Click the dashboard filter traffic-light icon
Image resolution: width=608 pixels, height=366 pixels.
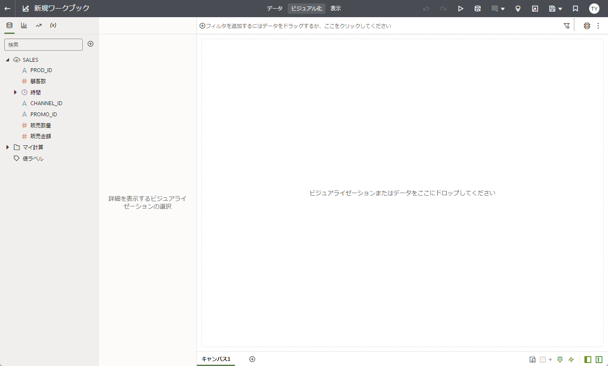[587, 26]
